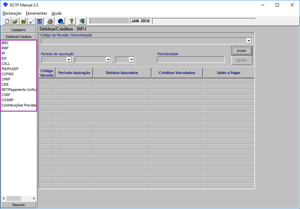Click sidebar scrollbar right arrow
Viewport: 300px width, 209px height.
coord(34,198)
